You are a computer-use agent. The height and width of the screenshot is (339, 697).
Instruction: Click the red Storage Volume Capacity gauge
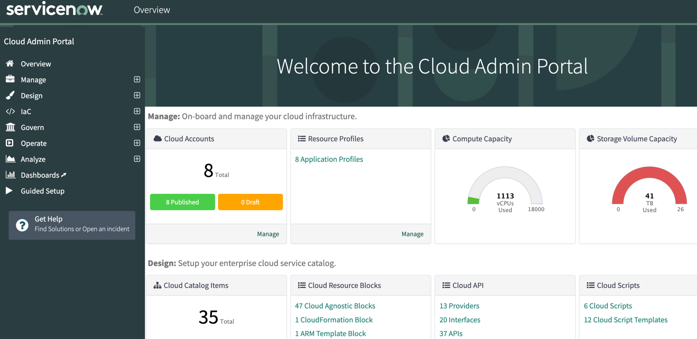pyautogui.click(x=649, y=189)
